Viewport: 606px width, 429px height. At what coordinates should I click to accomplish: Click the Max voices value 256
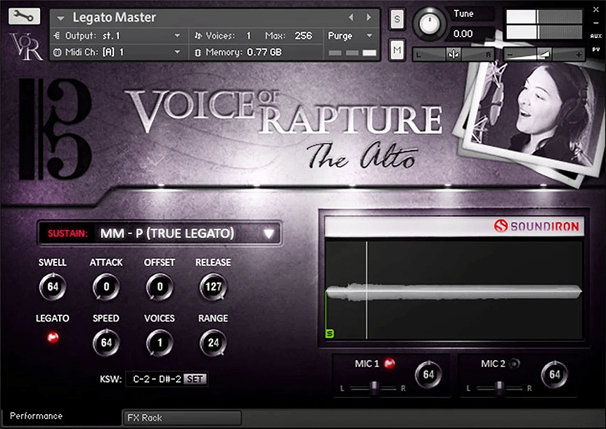[304, 36]
